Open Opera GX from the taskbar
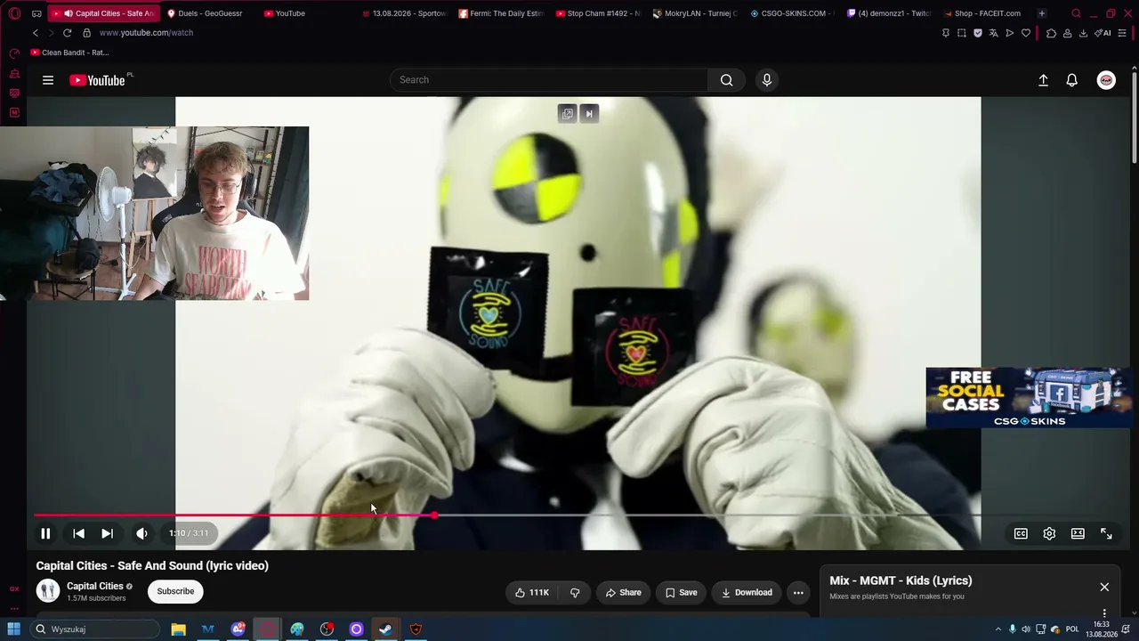 tap(268, 629)
